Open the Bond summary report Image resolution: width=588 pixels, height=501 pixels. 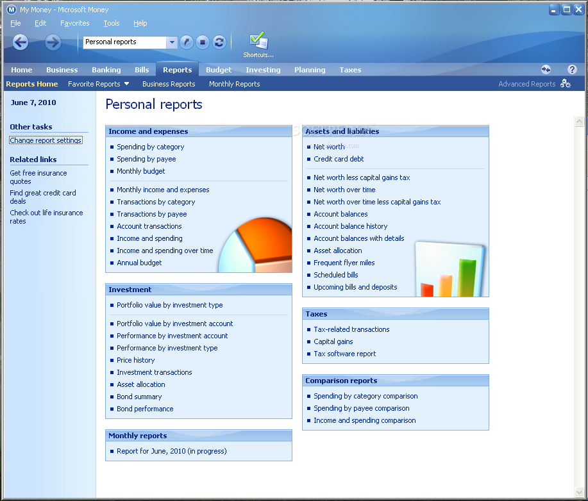point(139,397)
